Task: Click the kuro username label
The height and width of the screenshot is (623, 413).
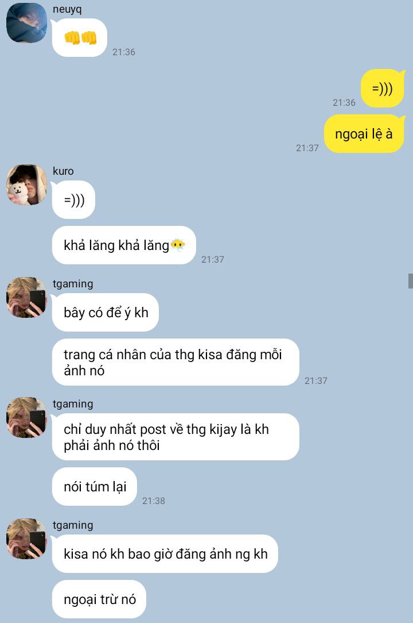Action: tap(63, 171)
